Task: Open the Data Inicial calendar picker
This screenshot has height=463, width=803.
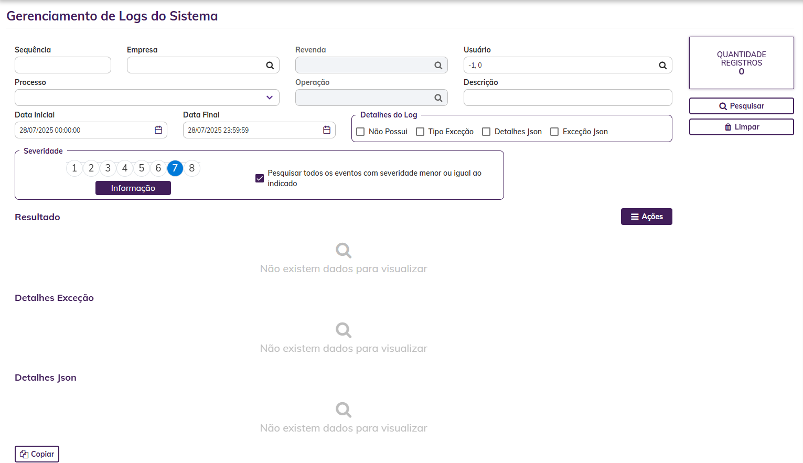Action: click(158, 130)
